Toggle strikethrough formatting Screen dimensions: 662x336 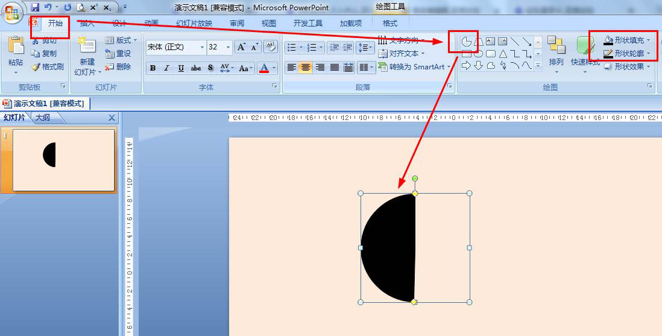195,68
